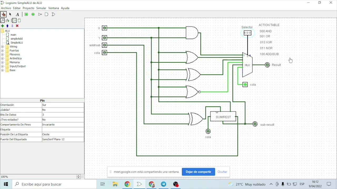The width and height of the screenshot is (337, 189).
Task: Select the Edit arrow tool
Action: [x=10, y=14]
